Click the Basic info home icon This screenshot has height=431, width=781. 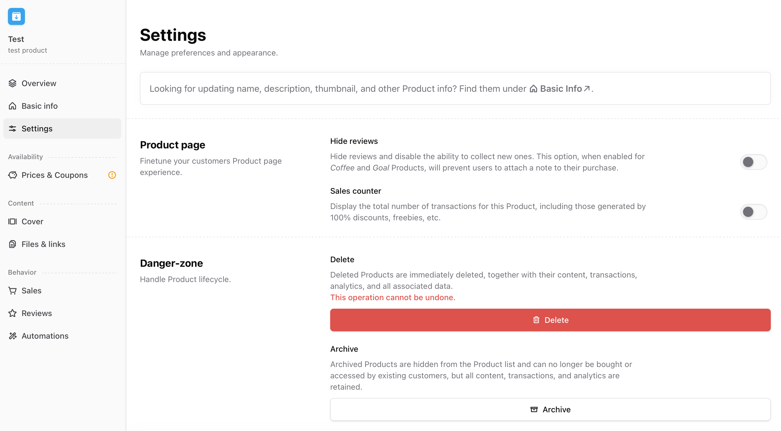coord(12,106)
